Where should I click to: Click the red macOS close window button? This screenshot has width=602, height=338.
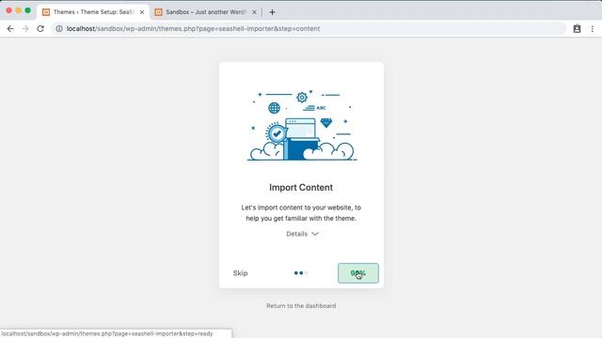8,10
